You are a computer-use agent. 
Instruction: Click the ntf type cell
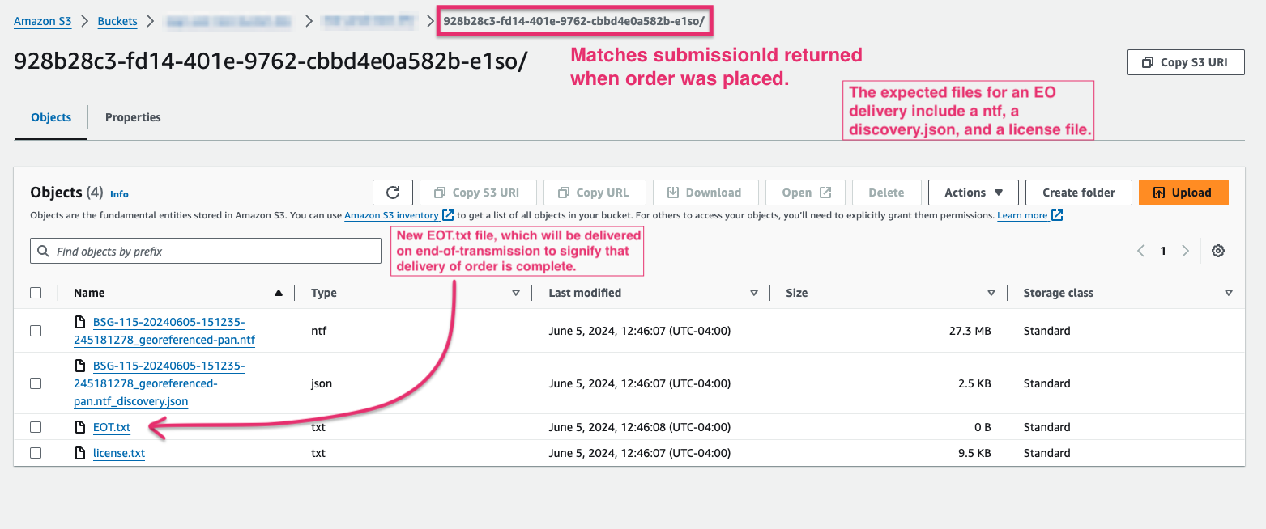tap(318, 331)
